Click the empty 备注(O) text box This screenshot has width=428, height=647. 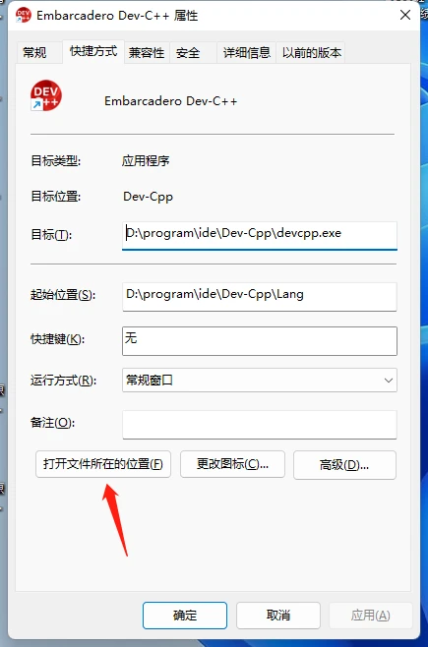point(260,425)
